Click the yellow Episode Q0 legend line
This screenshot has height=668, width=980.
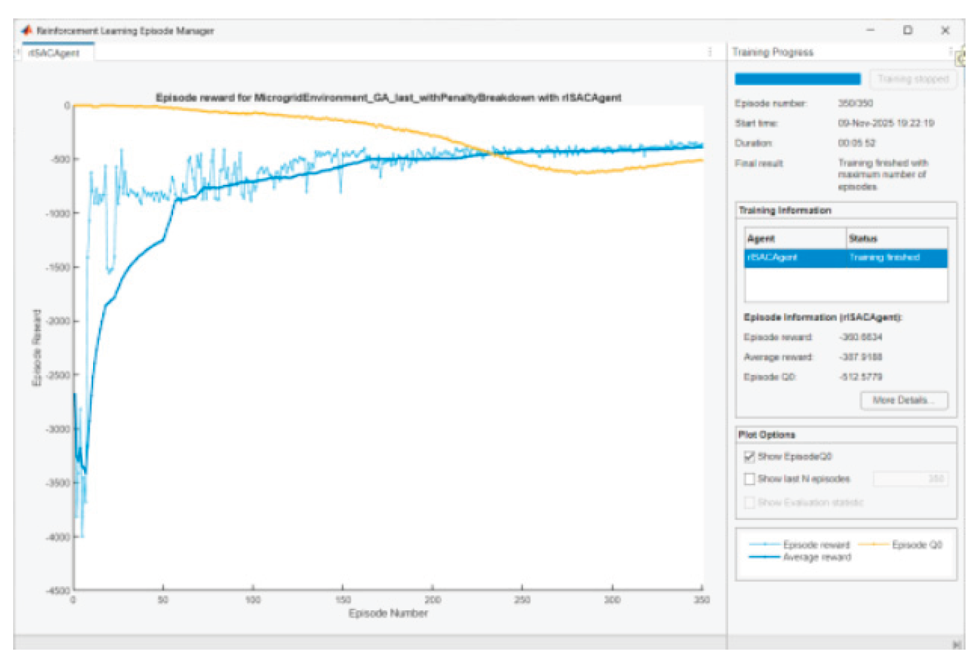click(x=873, y=545)
